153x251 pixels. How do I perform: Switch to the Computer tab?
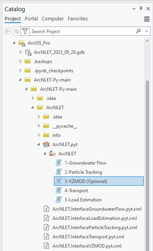53,19
